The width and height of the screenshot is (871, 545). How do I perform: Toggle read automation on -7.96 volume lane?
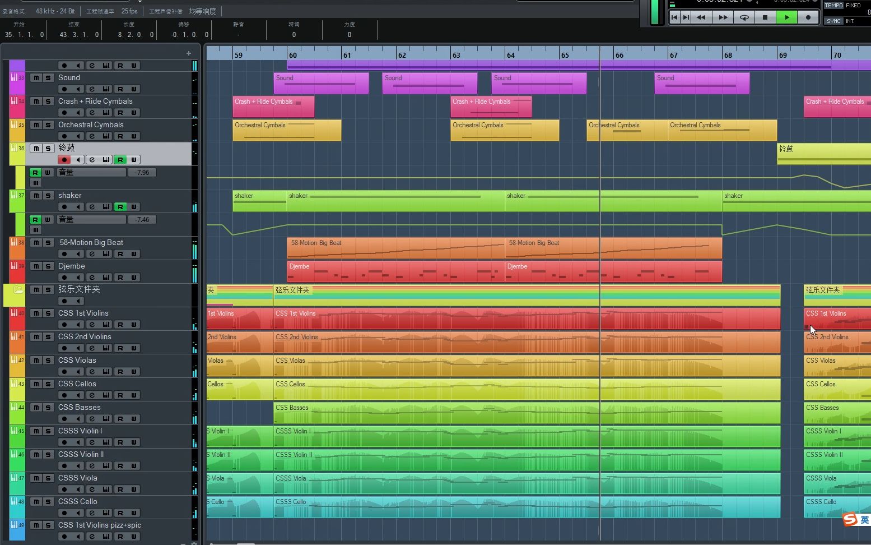tap(35, 173)
